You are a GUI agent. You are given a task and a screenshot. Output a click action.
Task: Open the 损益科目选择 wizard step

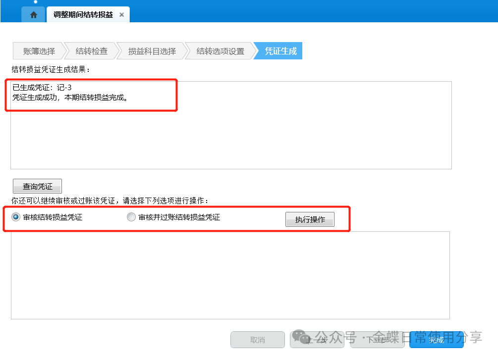click(152, 51)
